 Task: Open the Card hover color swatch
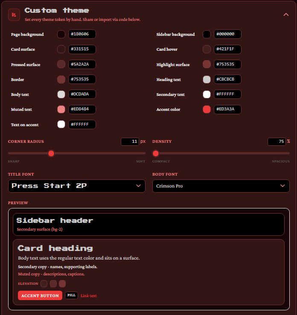tap(207, 49)
